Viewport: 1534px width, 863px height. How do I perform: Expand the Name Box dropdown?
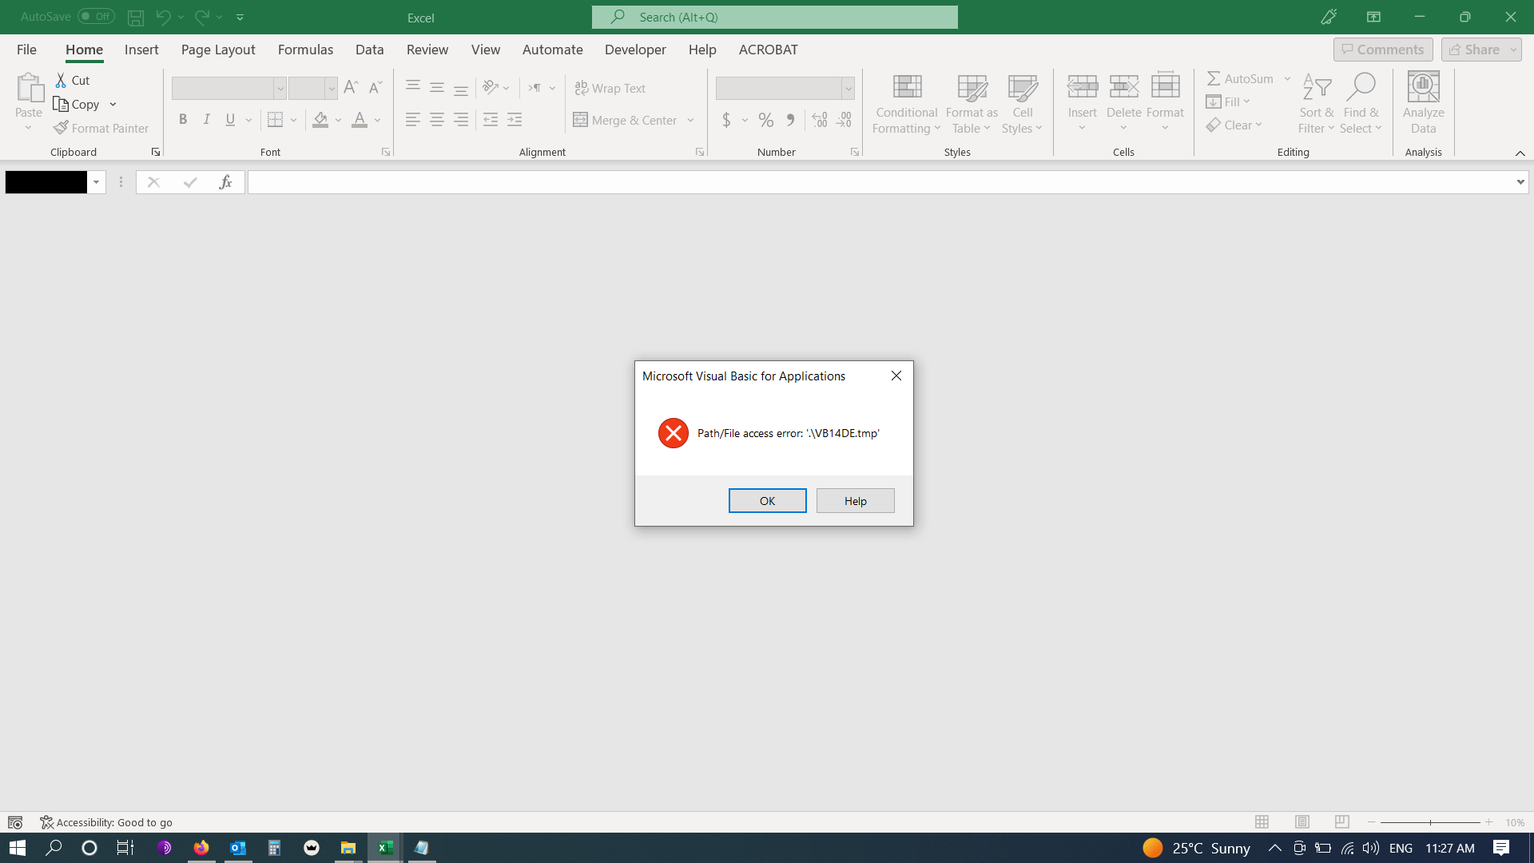(x=96, y=182)
